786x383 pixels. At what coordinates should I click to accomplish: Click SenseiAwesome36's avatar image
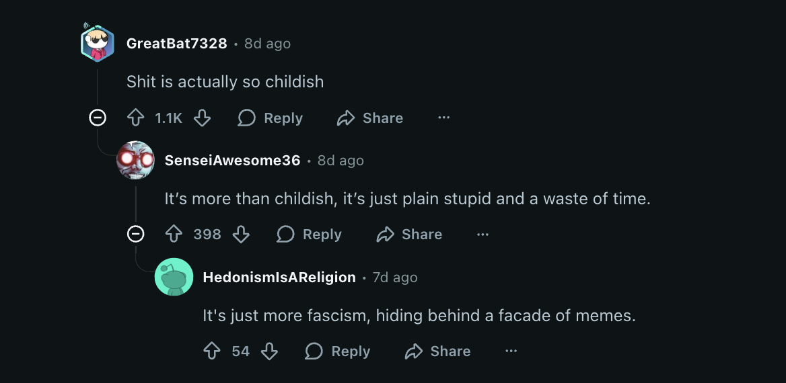[135, 161]
